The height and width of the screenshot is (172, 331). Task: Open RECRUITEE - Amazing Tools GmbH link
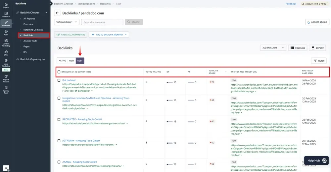[x=82, y=119]
